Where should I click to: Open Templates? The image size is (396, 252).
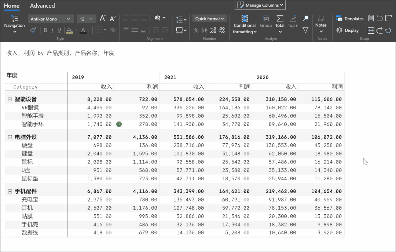(350, 18)
